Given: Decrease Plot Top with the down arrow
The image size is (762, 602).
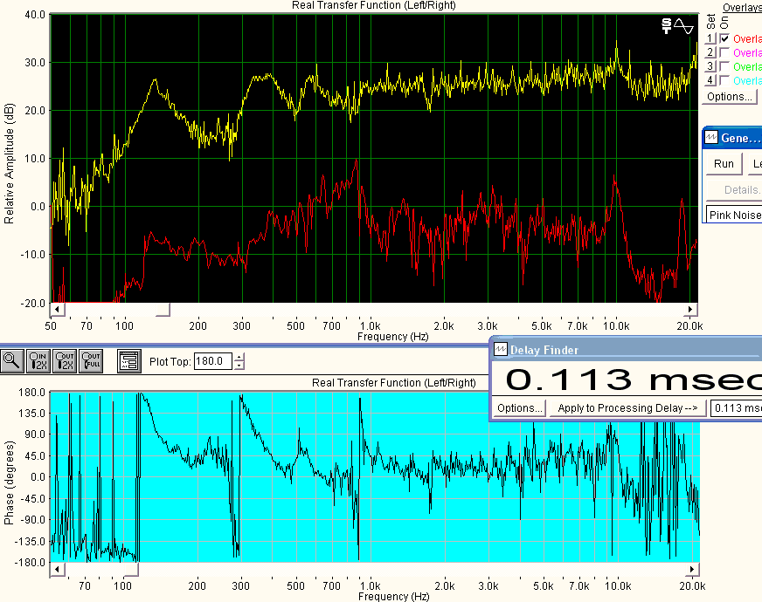Looking at the screenshot, I should point(239,366).
